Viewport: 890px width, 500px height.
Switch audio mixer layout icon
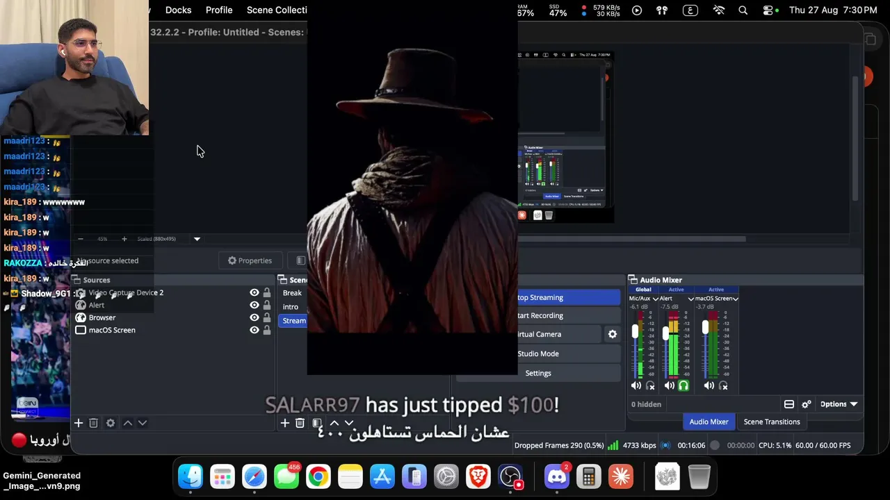click(789, 404)
